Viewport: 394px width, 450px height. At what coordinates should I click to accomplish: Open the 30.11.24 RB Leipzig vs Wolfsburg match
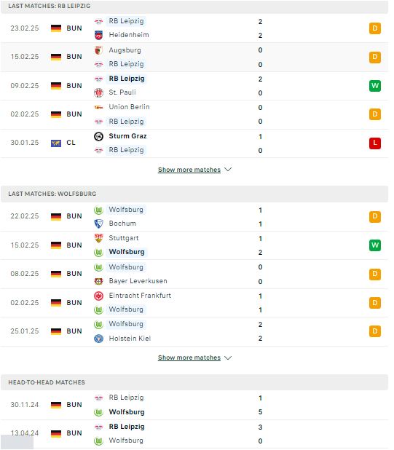click(194, 405)
